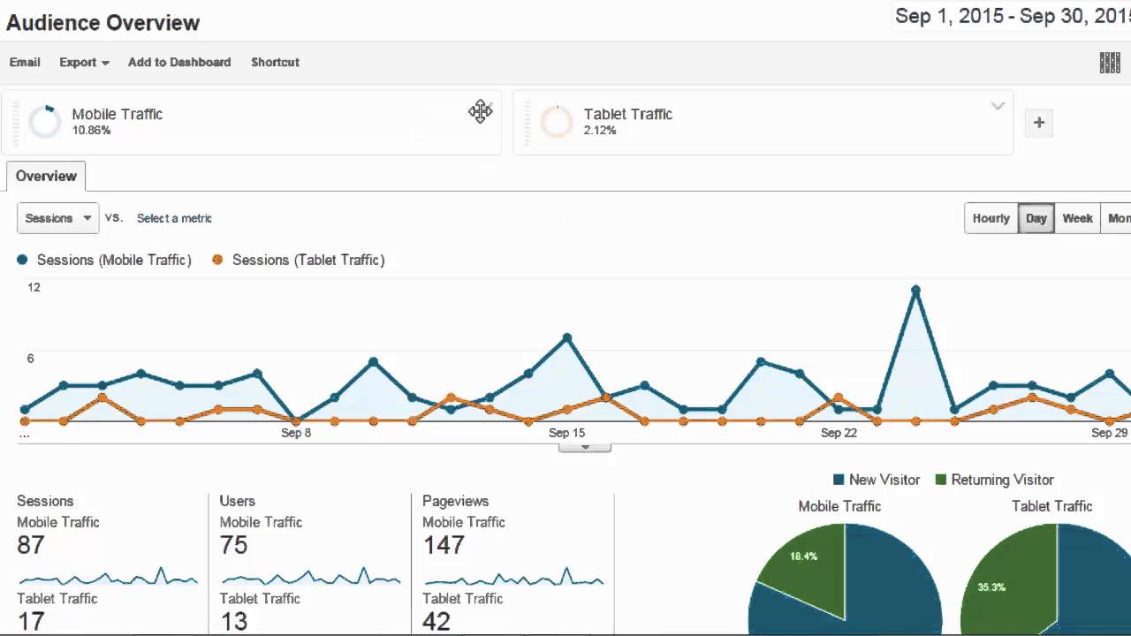1131x636 pixels.
Task: Select the Overview tab
Action: 46,176
